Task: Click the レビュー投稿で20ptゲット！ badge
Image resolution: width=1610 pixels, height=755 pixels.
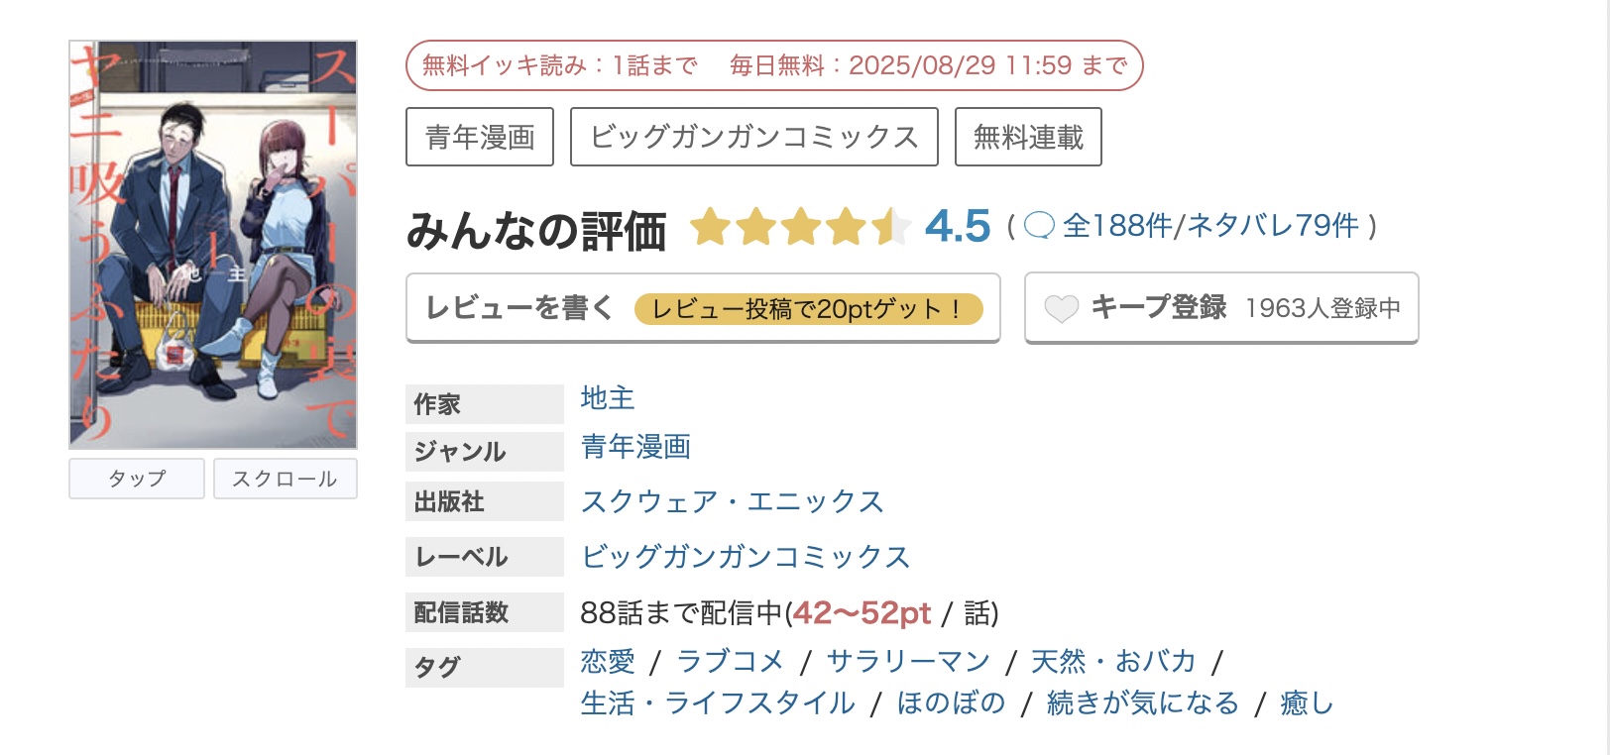Action: (812, 309)
